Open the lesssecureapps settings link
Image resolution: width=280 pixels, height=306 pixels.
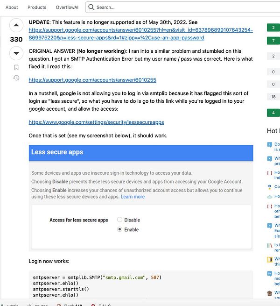click(x=96, y=122)
